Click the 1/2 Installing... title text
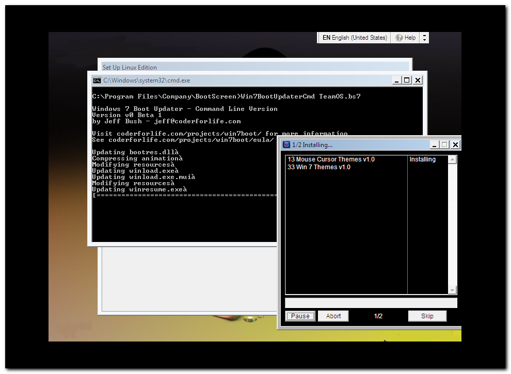The height and width of the screenshot is (374, 511). tap(312, 145)
